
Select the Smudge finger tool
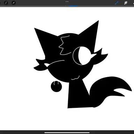[126, 3]
